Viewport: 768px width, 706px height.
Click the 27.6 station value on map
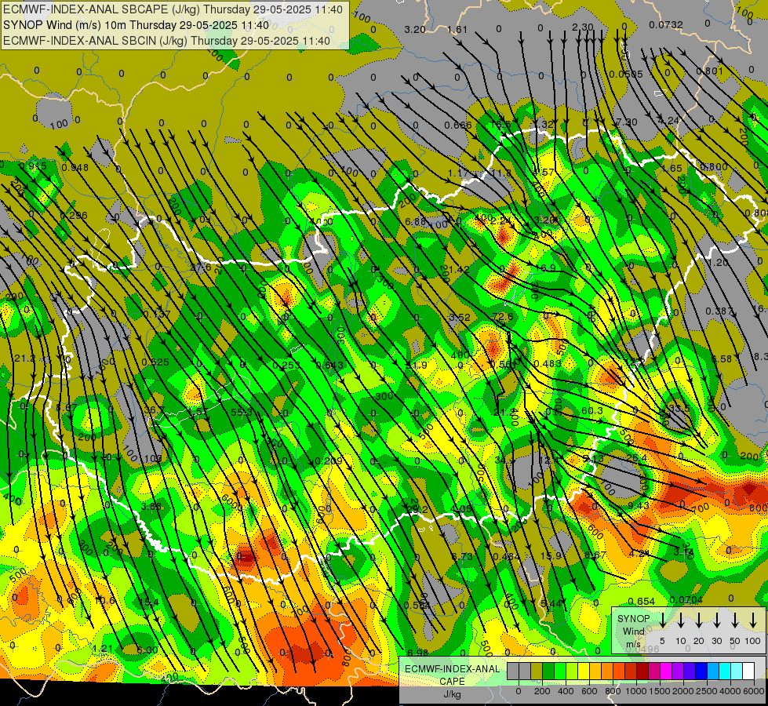coord(200,267)
